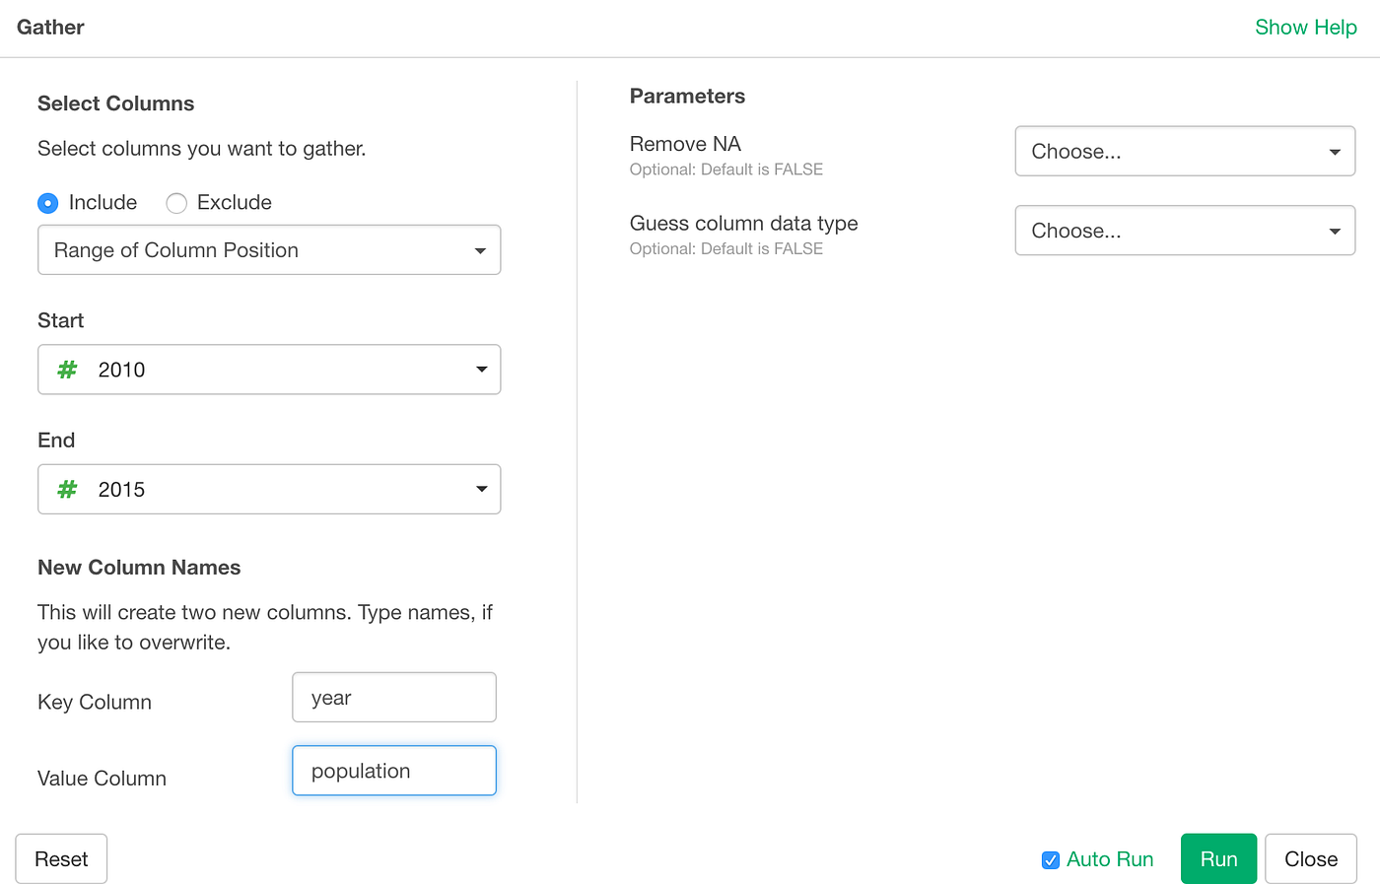This screenshot has height=884, width=1380.
Task: Click the Reset button
Action: (x=61, y=858)
